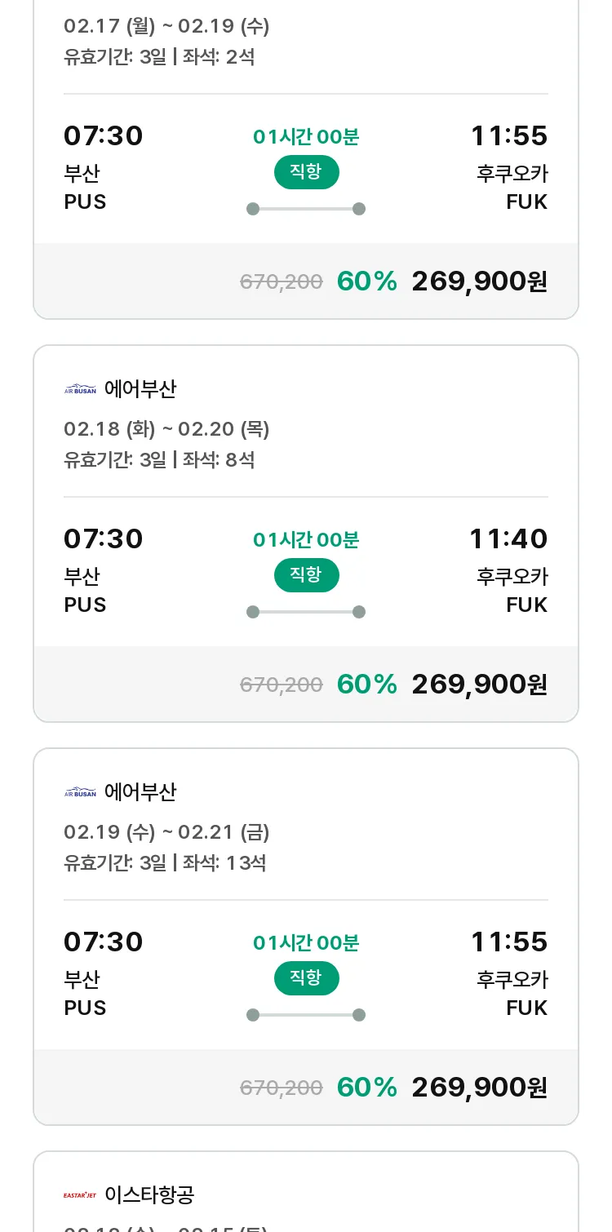Click route line of the 11:40 arrival flight

[x=306, y=612]
